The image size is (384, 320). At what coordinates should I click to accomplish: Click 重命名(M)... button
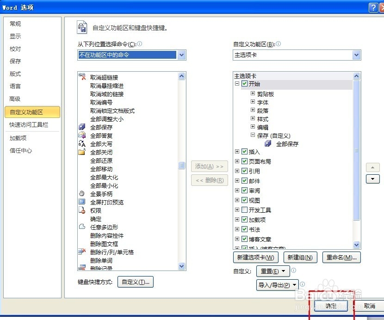[341, 257]
